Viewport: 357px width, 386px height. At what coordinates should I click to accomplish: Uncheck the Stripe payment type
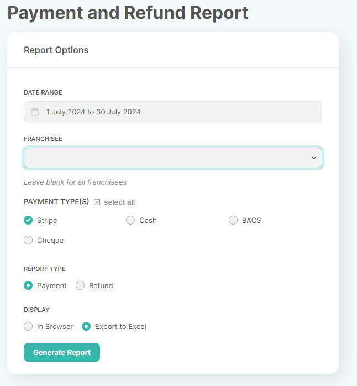[x=28, y=220]
